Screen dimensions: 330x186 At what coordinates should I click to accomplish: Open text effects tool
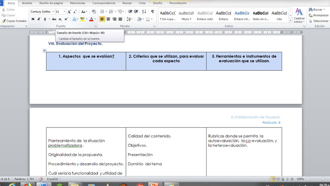pos(74,19)
